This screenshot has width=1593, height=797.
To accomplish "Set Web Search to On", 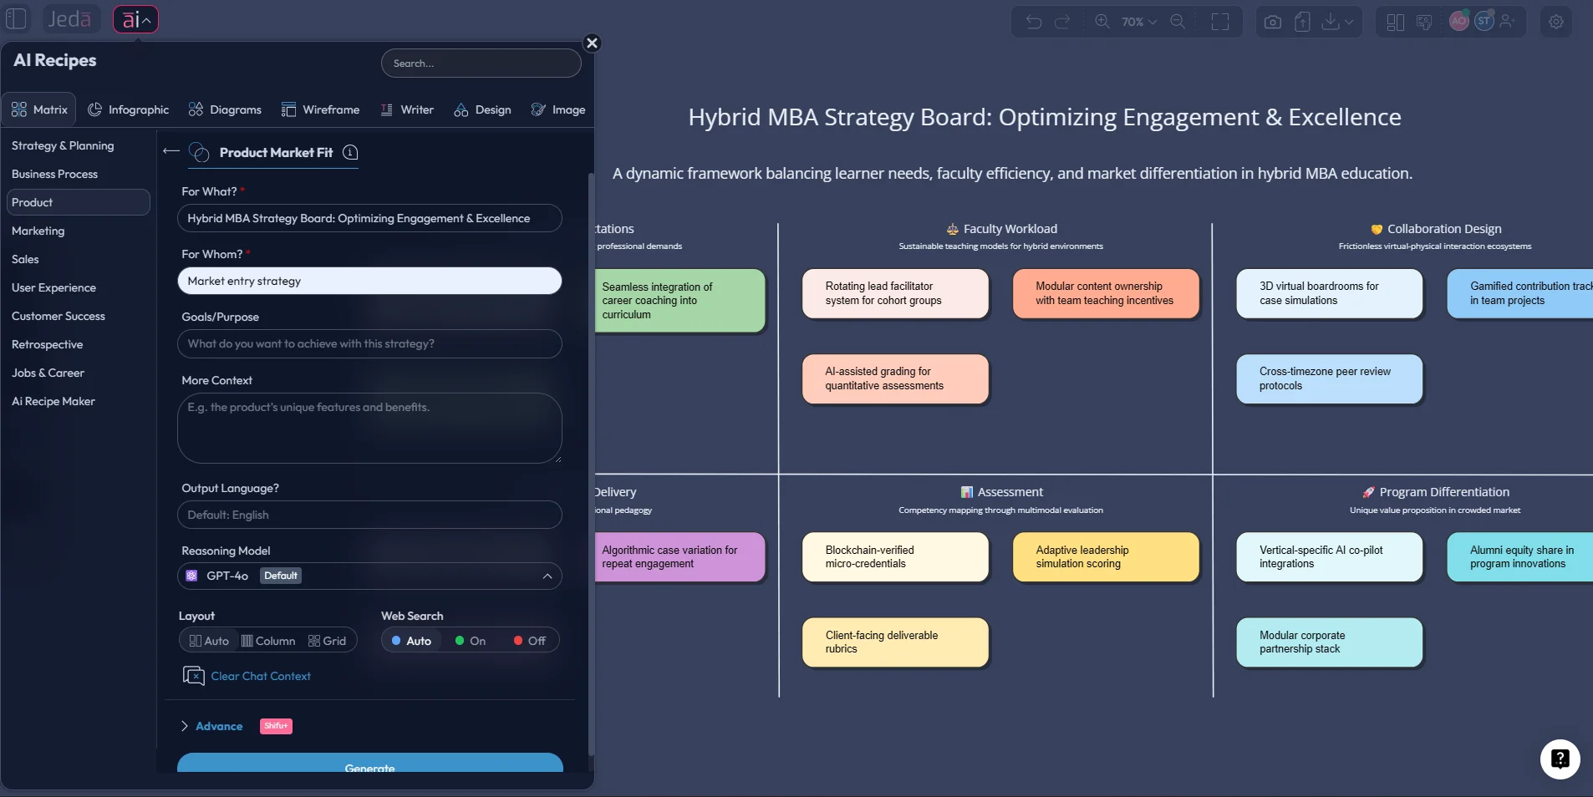I will click(x=470, y=641).
